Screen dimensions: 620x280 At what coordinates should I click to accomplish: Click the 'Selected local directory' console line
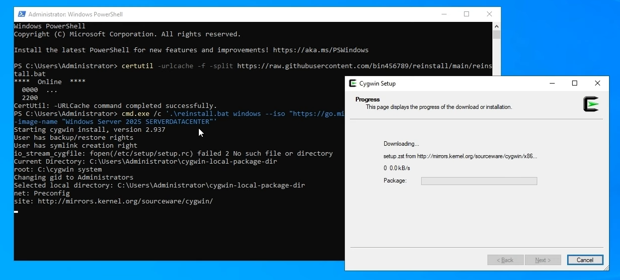click(159, 185)
